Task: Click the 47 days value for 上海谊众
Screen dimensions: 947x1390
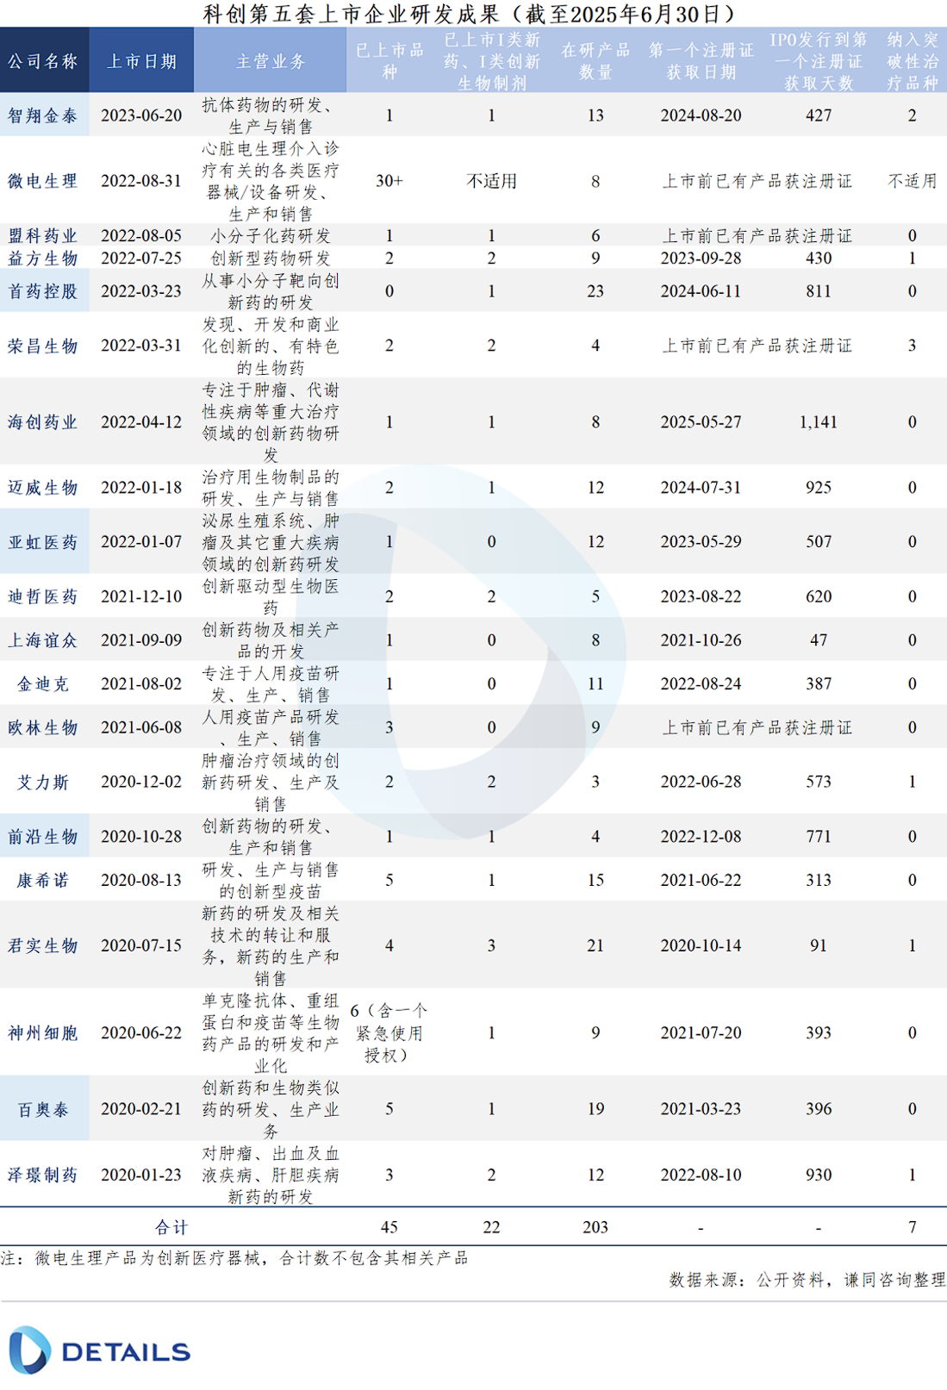Action: [x=819, y=640]
